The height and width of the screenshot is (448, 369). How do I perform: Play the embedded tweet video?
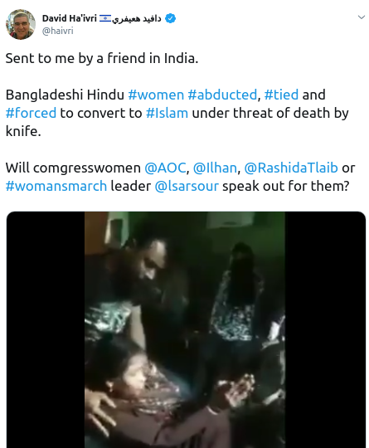coord(184,329)
